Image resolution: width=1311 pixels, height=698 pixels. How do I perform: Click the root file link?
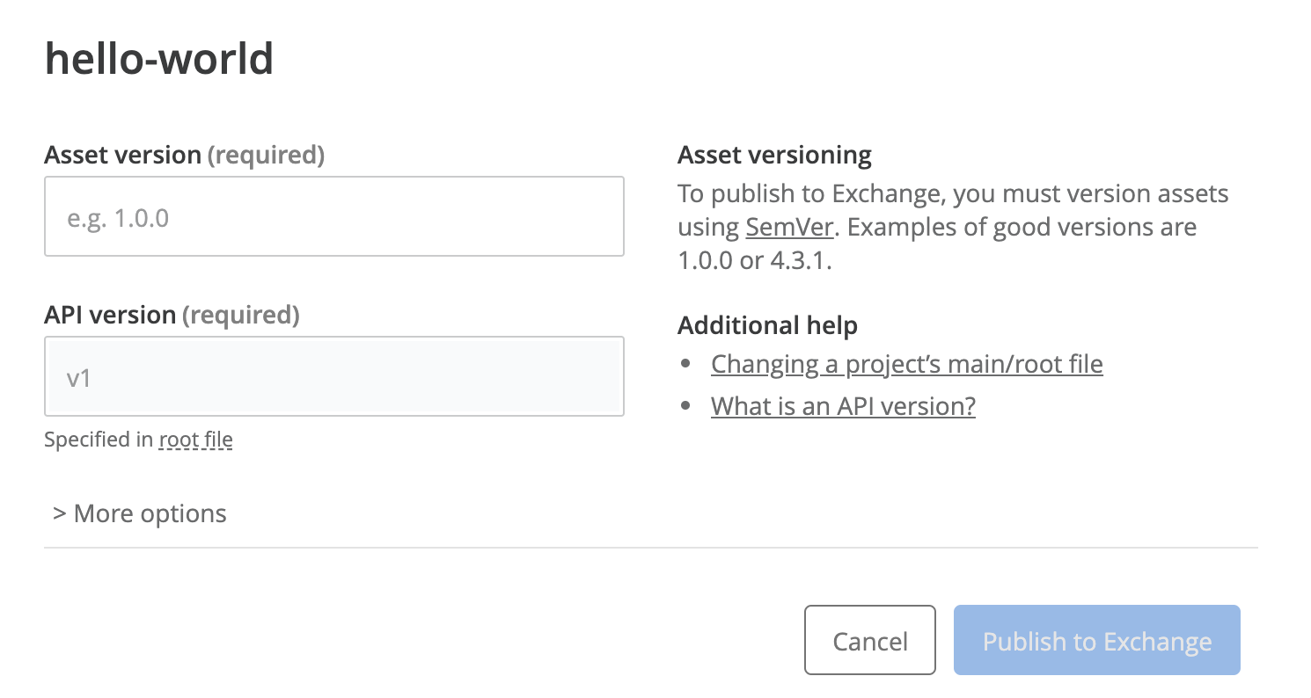[194, 439]
